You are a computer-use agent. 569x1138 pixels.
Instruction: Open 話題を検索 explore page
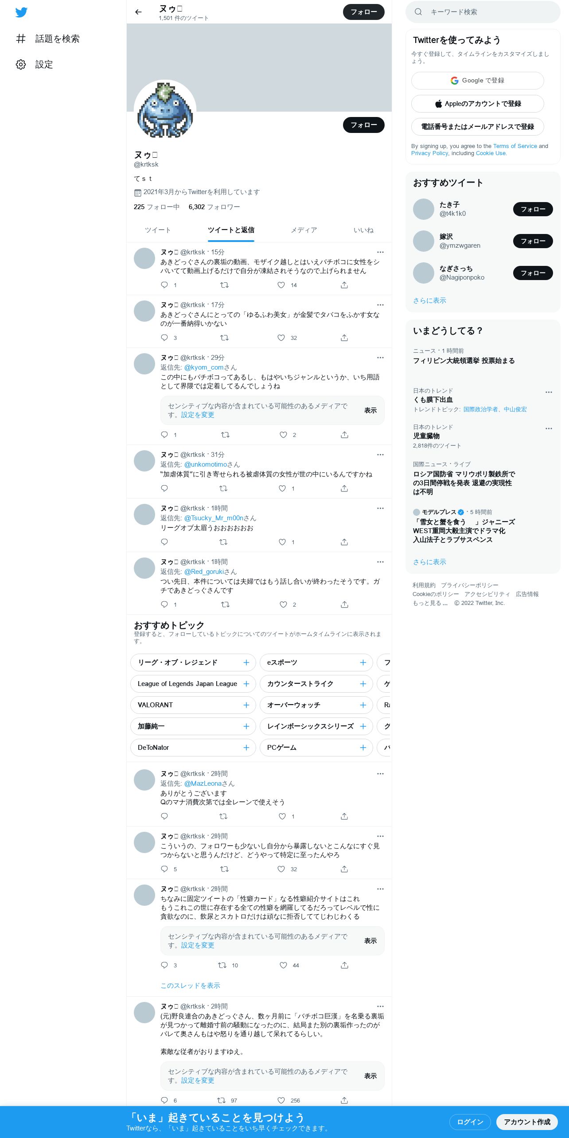tap(48, 39)
